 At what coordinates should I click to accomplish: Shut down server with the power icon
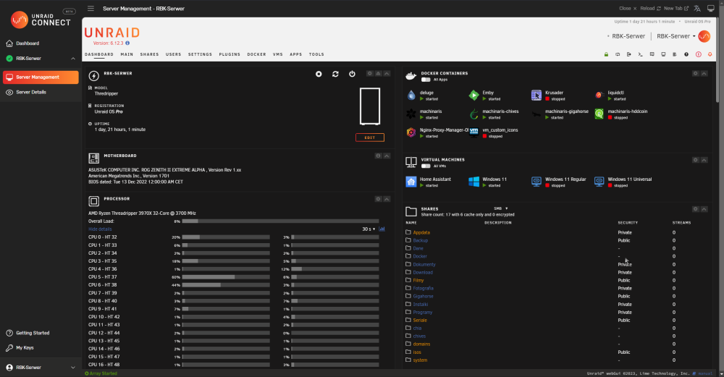(352, 74)
